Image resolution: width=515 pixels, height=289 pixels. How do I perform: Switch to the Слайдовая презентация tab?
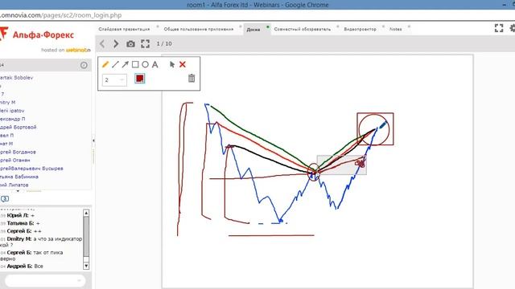[124, 29]
